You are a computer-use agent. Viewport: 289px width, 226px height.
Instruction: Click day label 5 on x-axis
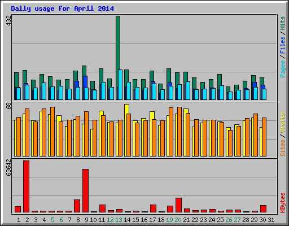(52, 220)
